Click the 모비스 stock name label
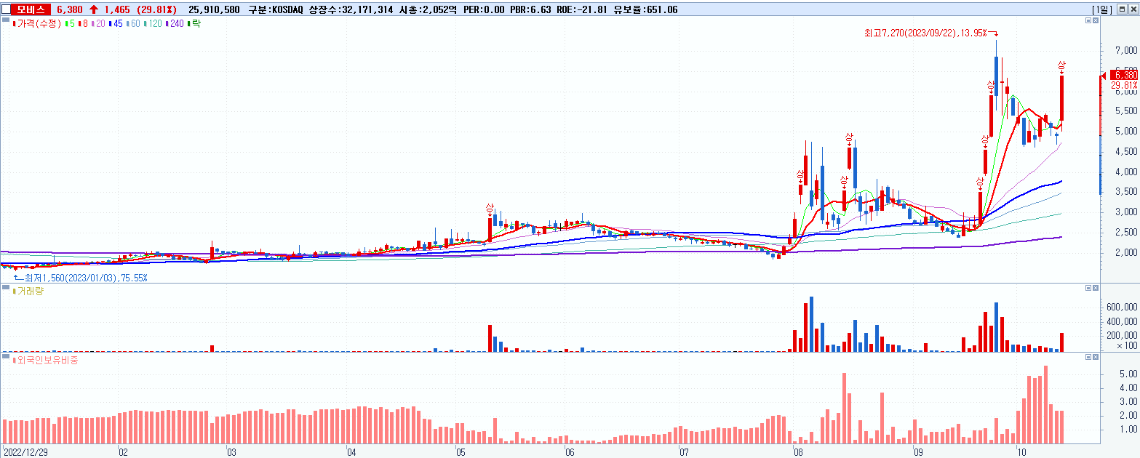 point(32,9)
